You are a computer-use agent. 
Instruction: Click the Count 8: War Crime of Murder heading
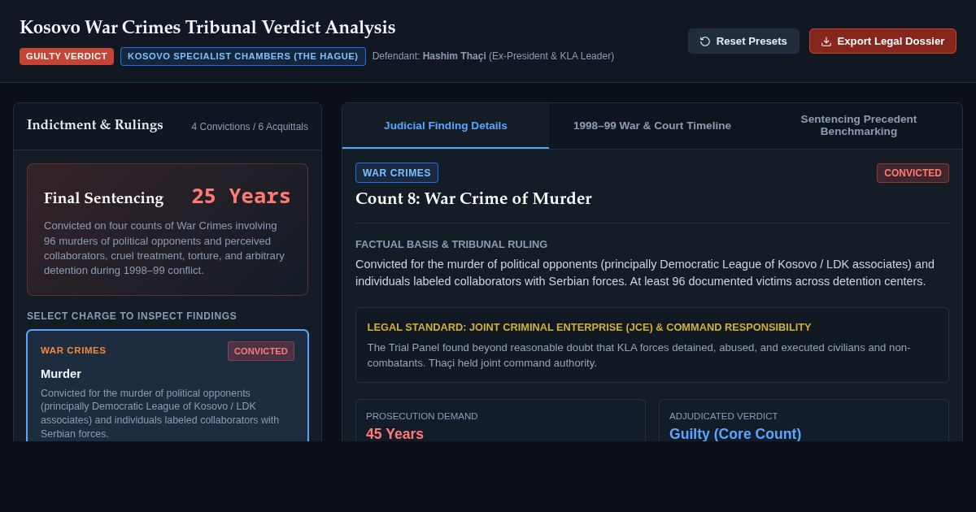pos(473,198)
